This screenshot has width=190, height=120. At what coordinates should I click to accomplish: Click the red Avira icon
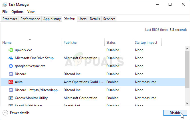[x=11, y=82]
